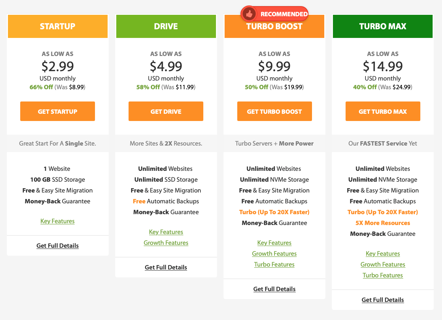Open Growth Features under the Drive plan
Screen dimensions: 442x320
coord(166,242)
